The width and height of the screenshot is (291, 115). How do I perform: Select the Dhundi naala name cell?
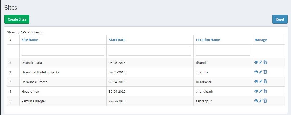click(63, 63)
